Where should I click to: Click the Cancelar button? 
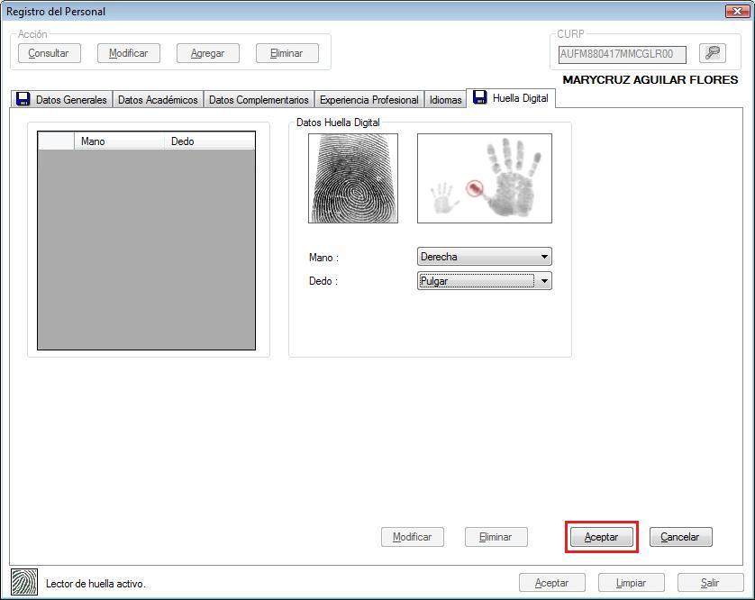point(680,536)
